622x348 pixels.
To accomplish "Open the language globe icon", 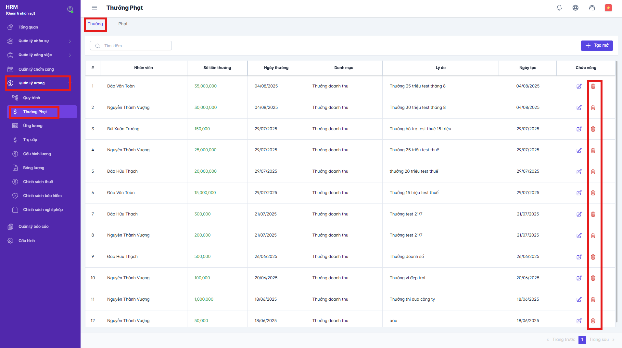I will [x=575, y=8].
